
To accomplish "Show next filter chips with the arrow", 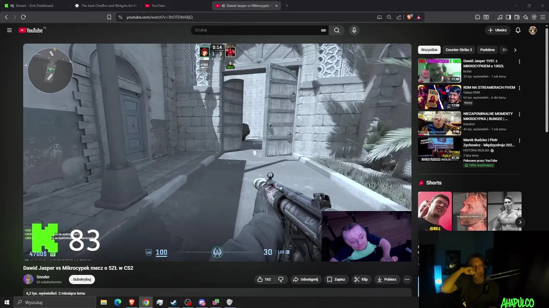I will click(515, 50).
